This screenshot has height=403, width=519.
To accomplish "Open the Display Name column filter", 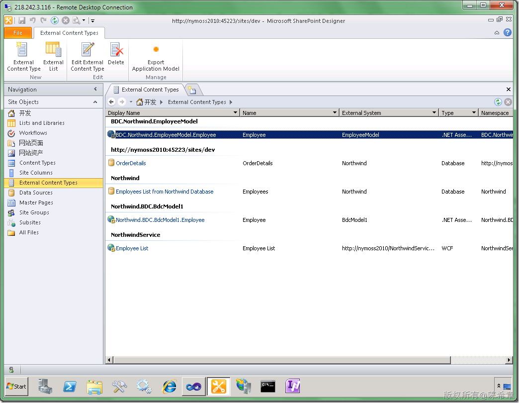I will point(235,112).
